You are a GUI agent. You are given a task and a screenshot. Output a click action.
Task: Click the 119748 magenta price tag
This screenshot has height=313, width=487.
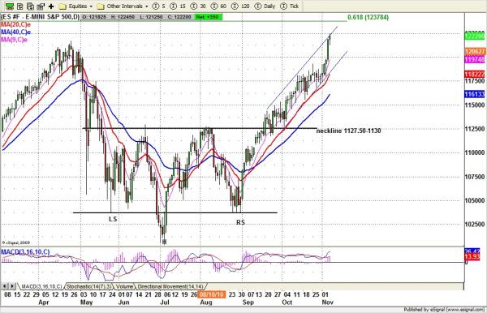point(475,59)
